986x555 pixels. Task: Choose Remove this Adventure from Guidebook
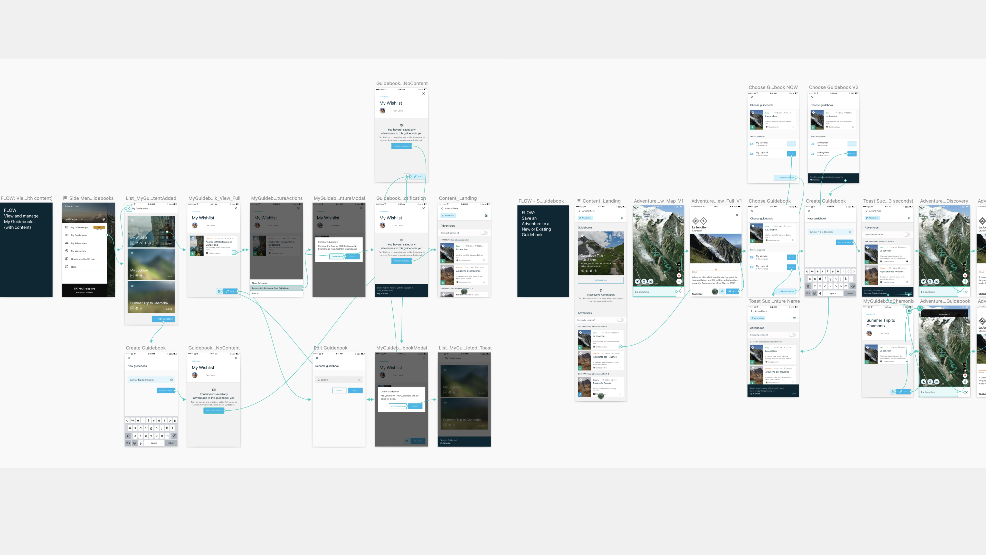pos(276,288)
